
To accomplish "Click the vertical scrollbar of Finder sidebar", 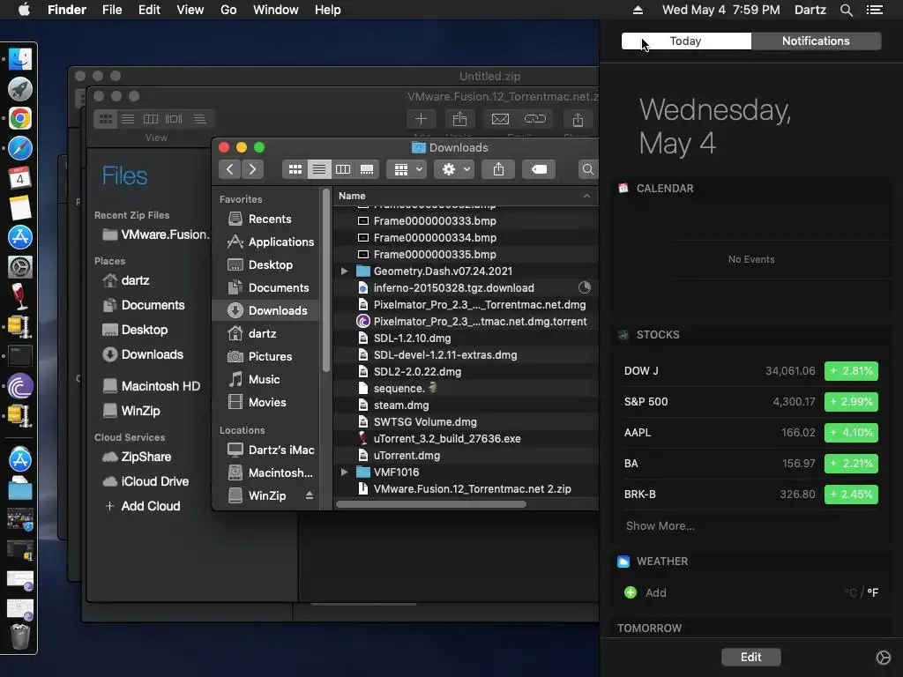I will [x=326, y=280].
